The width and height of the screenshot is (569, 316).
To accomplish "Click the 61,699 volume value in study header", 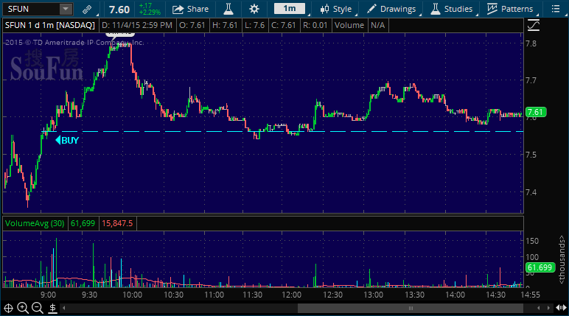I will pyautogui.click(x=83, y=223).
